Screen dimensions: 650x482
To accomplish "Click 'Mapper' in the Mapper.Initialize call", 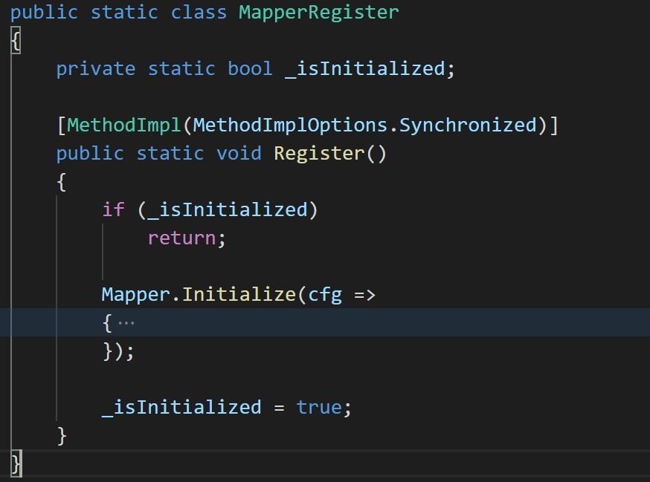I will pos(136,294).
